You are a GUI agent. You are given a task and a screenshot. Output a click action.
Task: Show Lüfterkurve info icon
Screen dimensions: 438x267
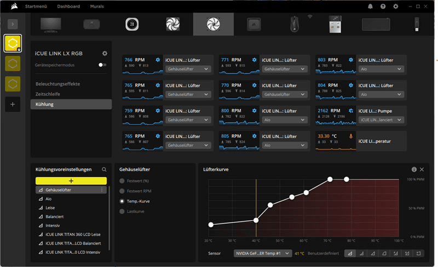coord(414,169)
